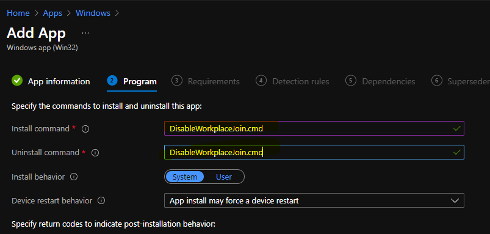The image size is (490, 234).
Task: Click 'Specify the commands to install' text
Action: click(107, 106)
